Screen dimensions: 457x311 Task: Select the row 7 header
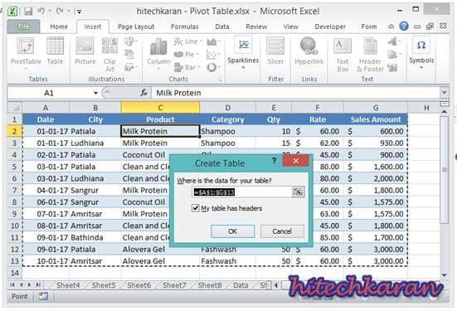tap(15, 190)
